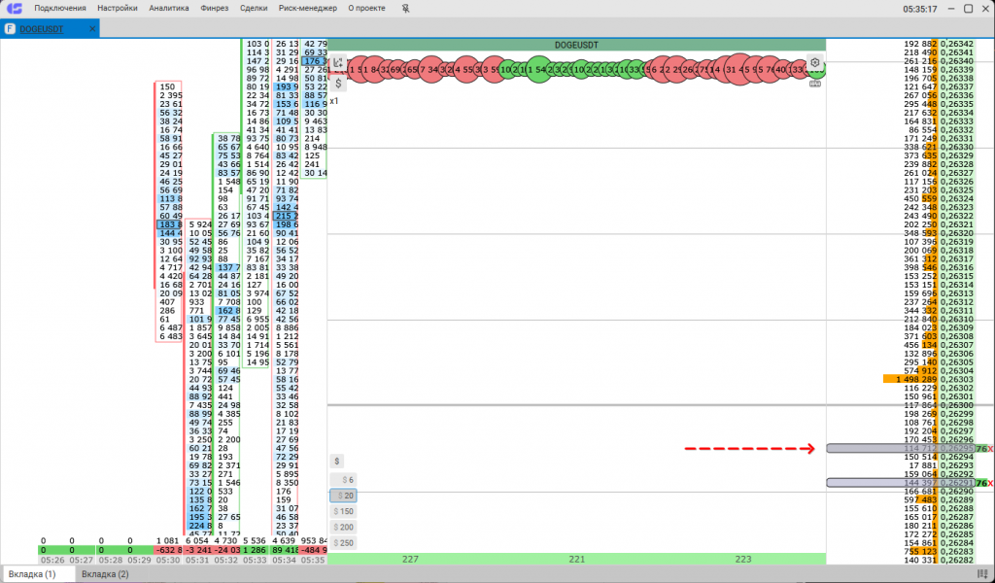Click the 227 value in bottom green bar

click(x=410, y=559)
